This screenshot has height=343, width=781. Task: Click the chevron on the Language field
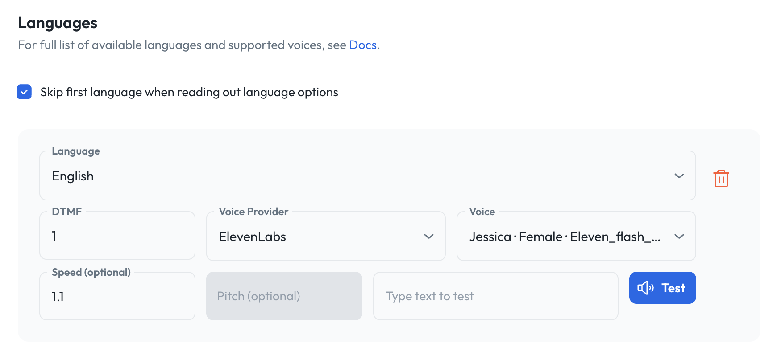(x=679, y=176)
